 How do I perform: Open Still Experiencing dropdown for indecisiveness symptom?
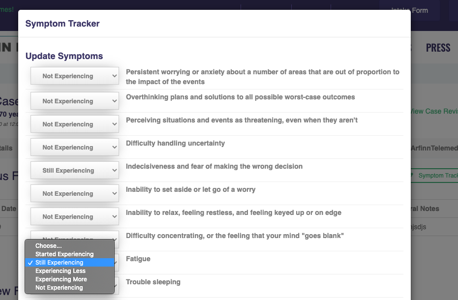[x=74, y=171]
